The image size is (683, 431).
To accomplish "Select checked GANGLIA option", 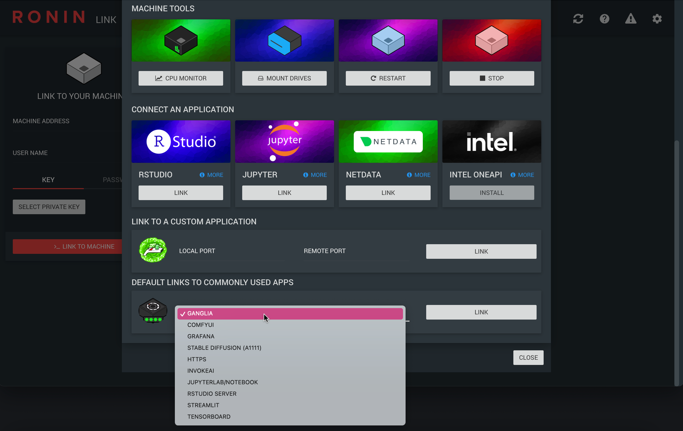I will (x=200, y=313).
